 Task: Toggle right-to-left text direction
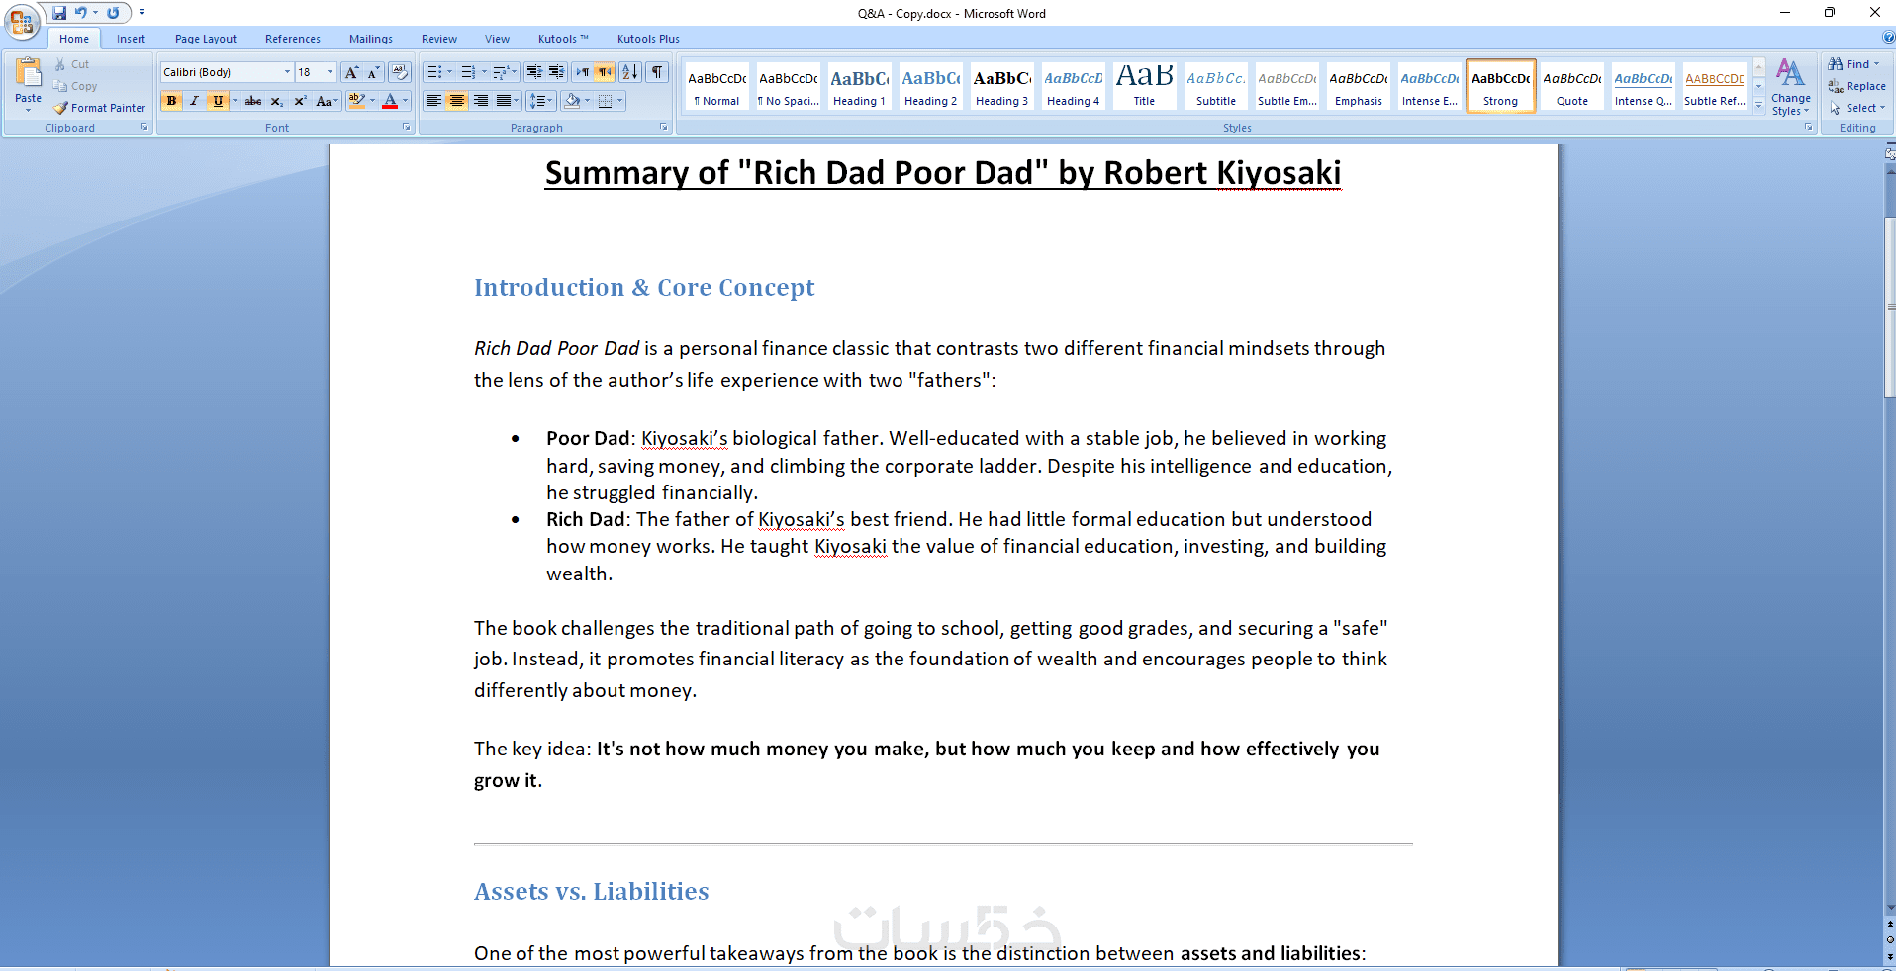pos(605,72)
